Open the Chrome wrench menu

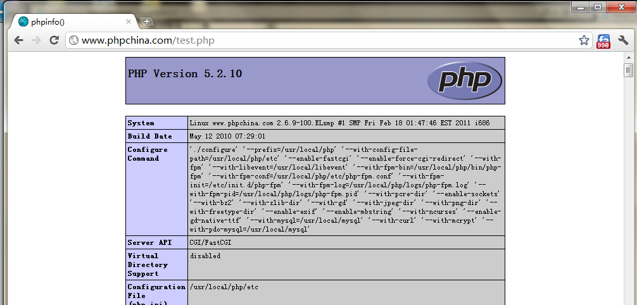(x=623, y=40)
